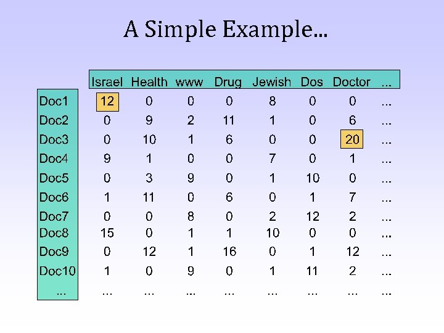
Task: Click the highlighted 20 cell under Doctor
Action: coord(352,139)
